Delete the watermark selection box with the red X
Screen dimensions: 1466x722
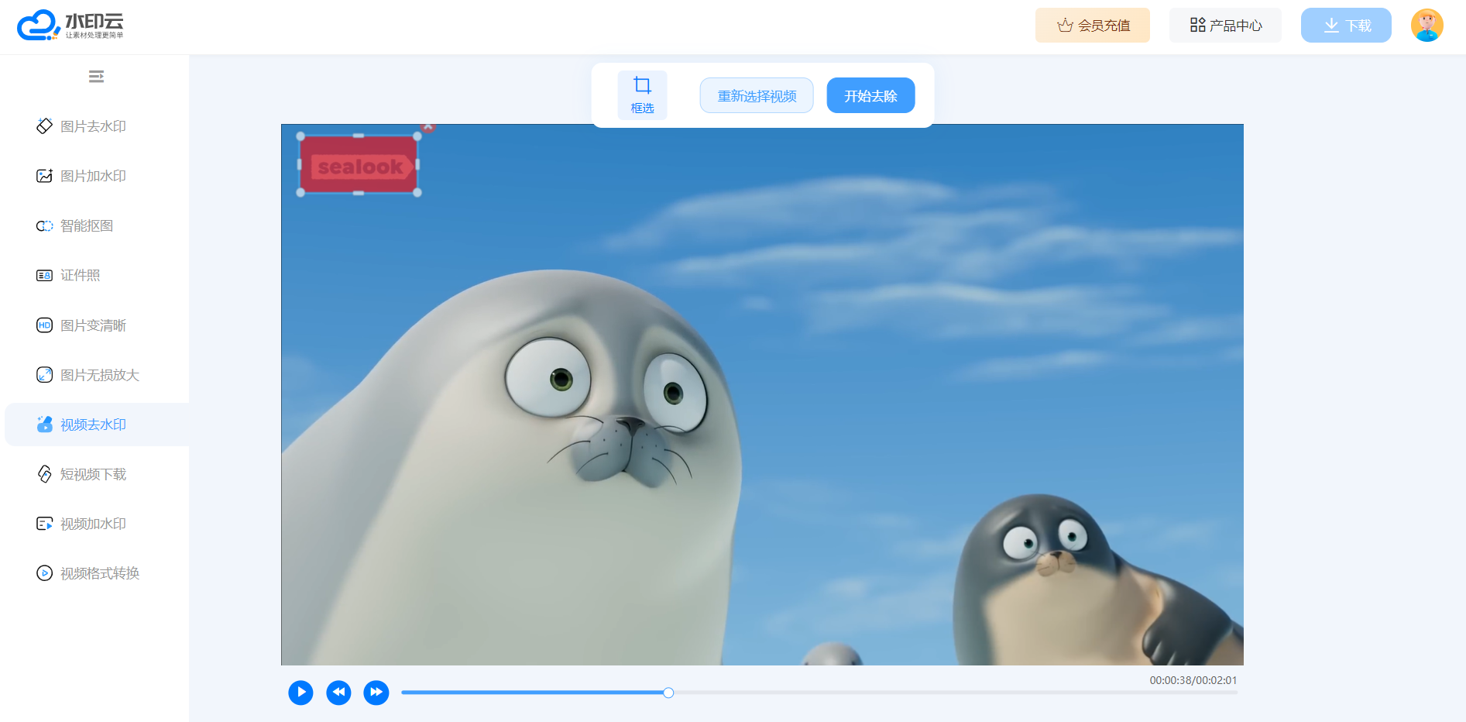pos(427,127)
